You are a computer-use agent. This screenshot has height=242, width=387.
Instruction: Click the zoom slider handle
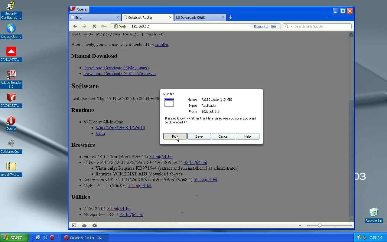coord(320,225)
